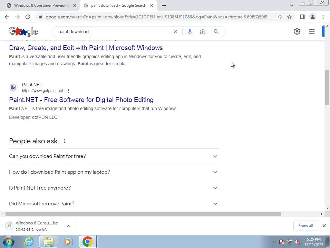Open Chrome three-dot menu
330x248 pixels.
tap(323, 17)
